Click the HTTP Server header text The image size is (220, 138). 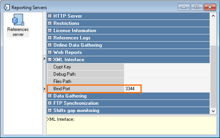68,16
